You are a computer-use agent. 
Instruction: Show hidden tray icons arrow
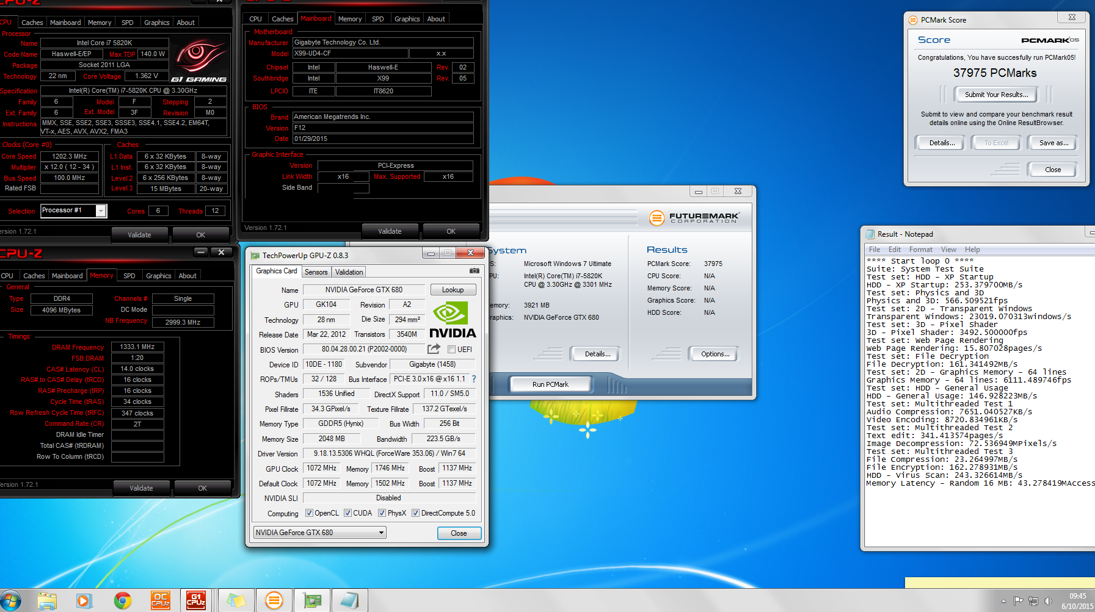(1003, 601)
